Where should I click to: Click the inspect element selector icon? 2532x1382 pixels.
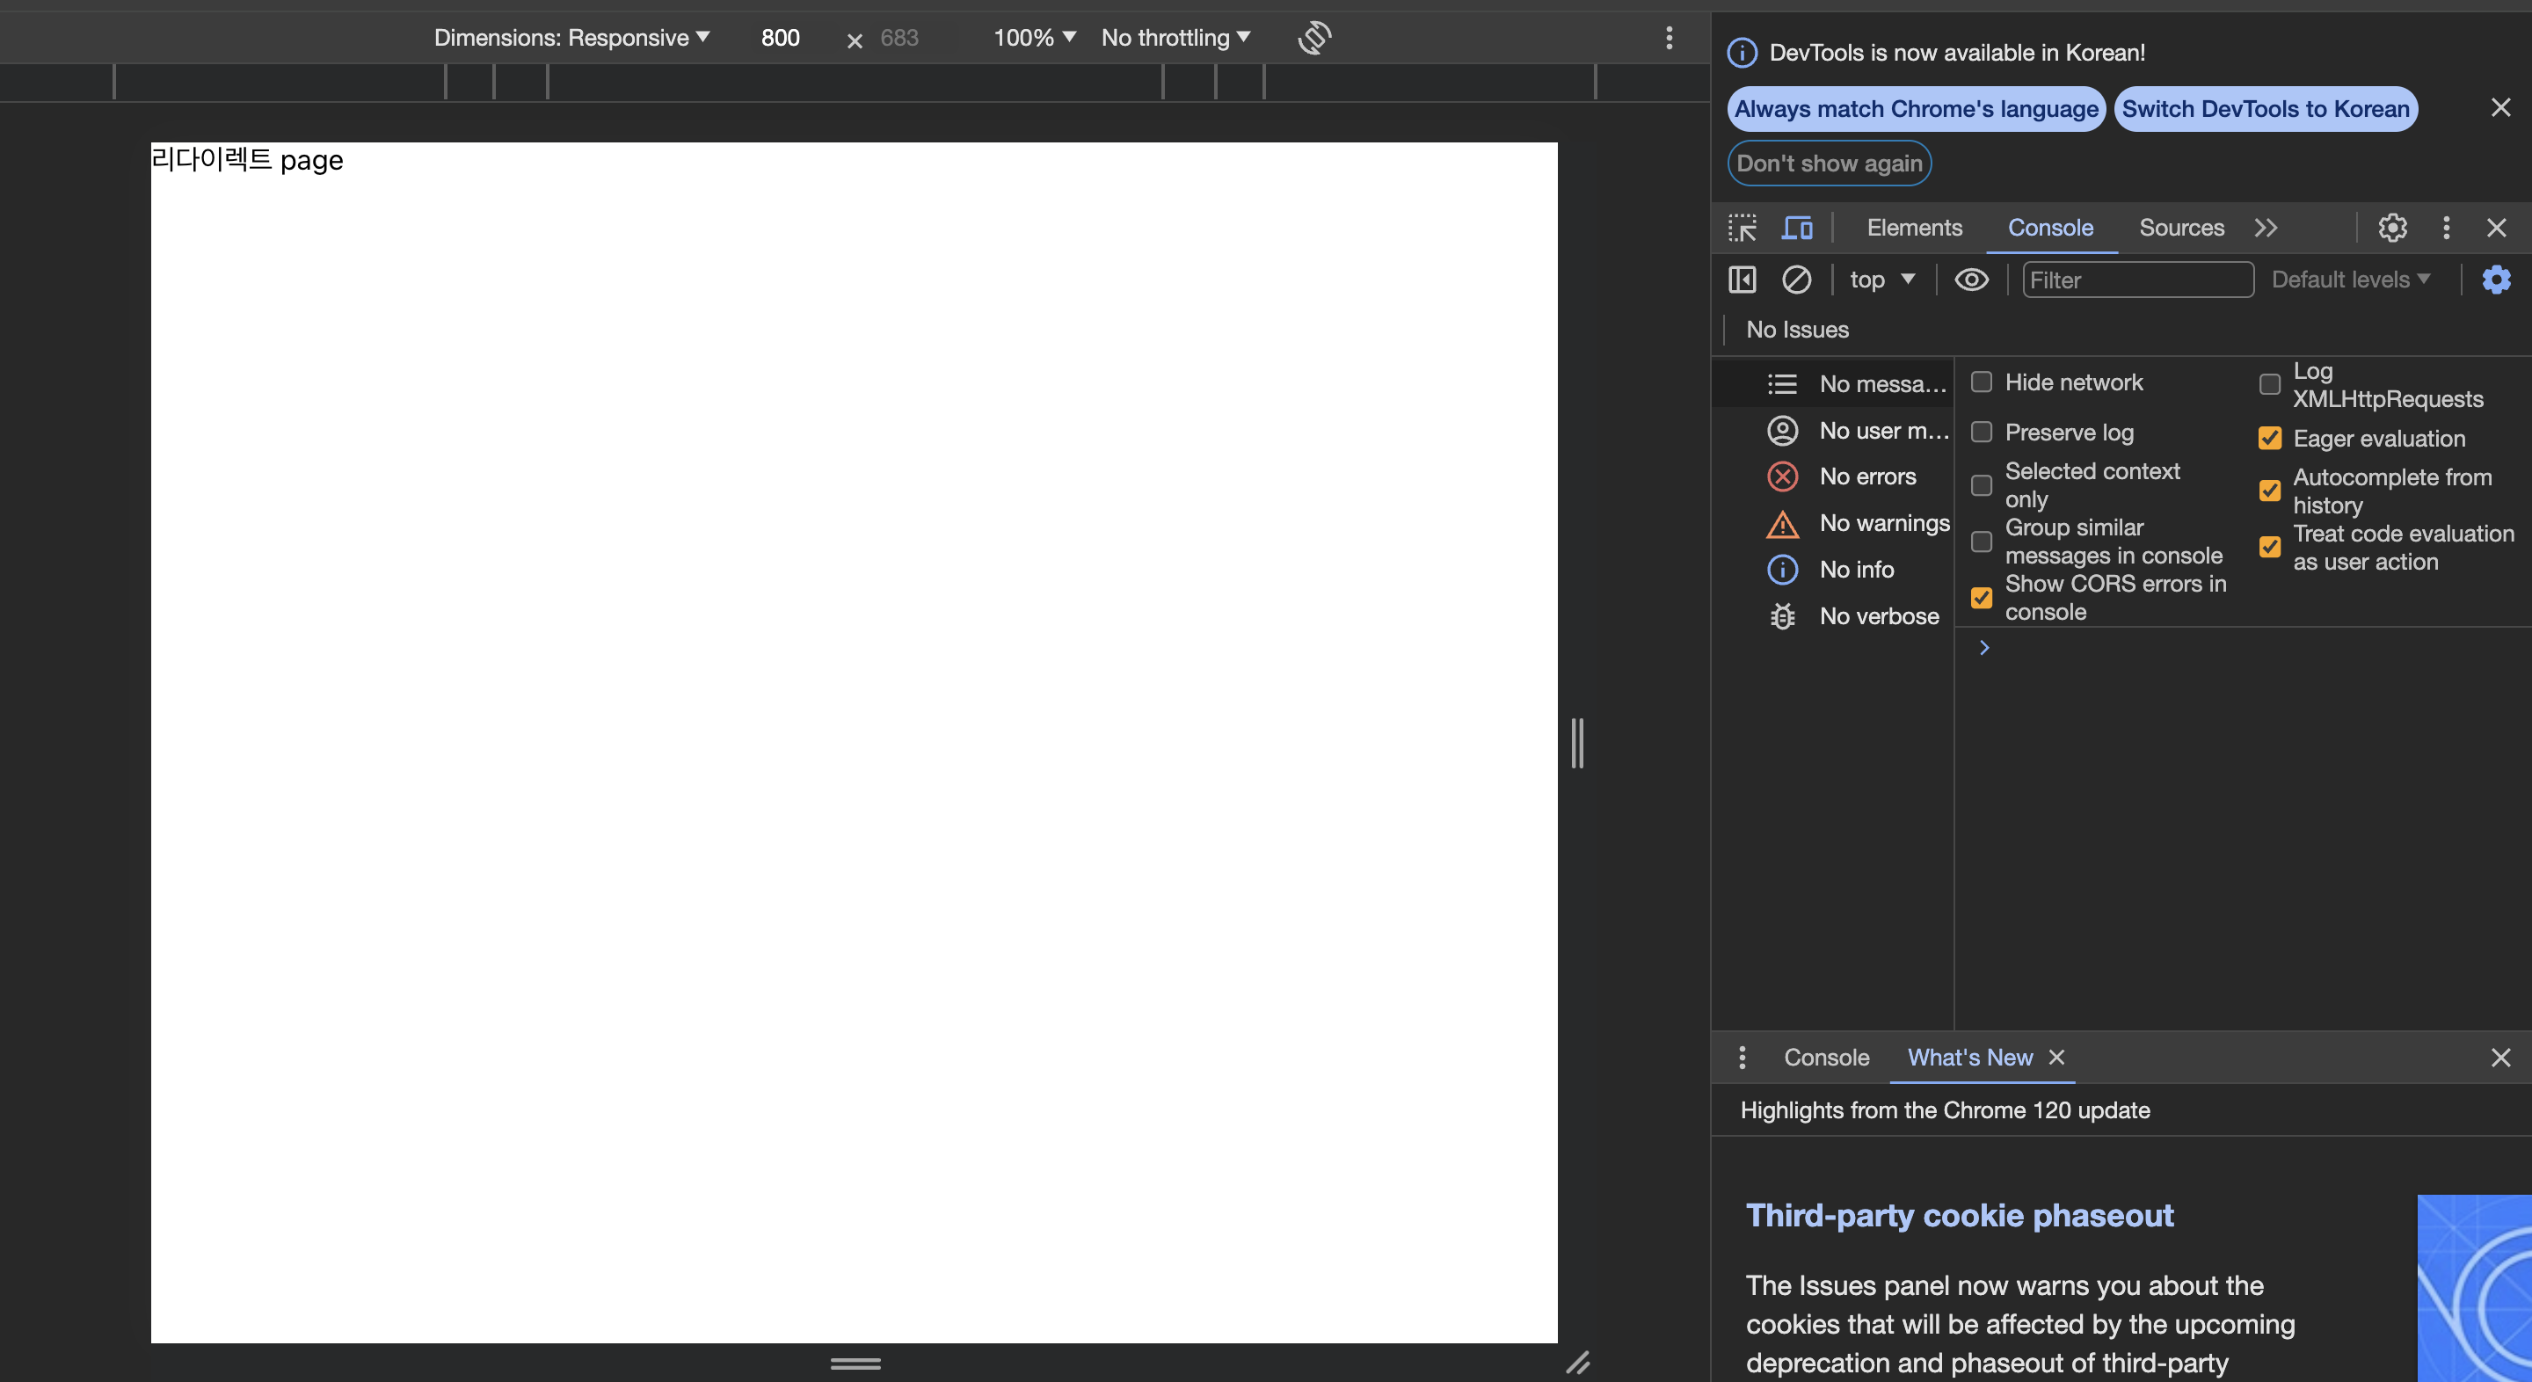coord(1742,228)
